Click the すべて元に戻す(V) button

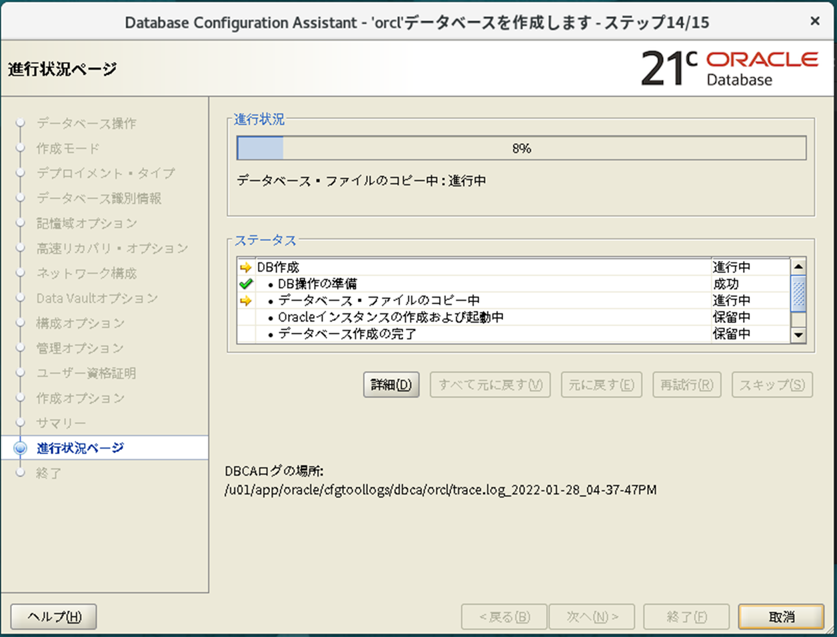pos(490,385)
